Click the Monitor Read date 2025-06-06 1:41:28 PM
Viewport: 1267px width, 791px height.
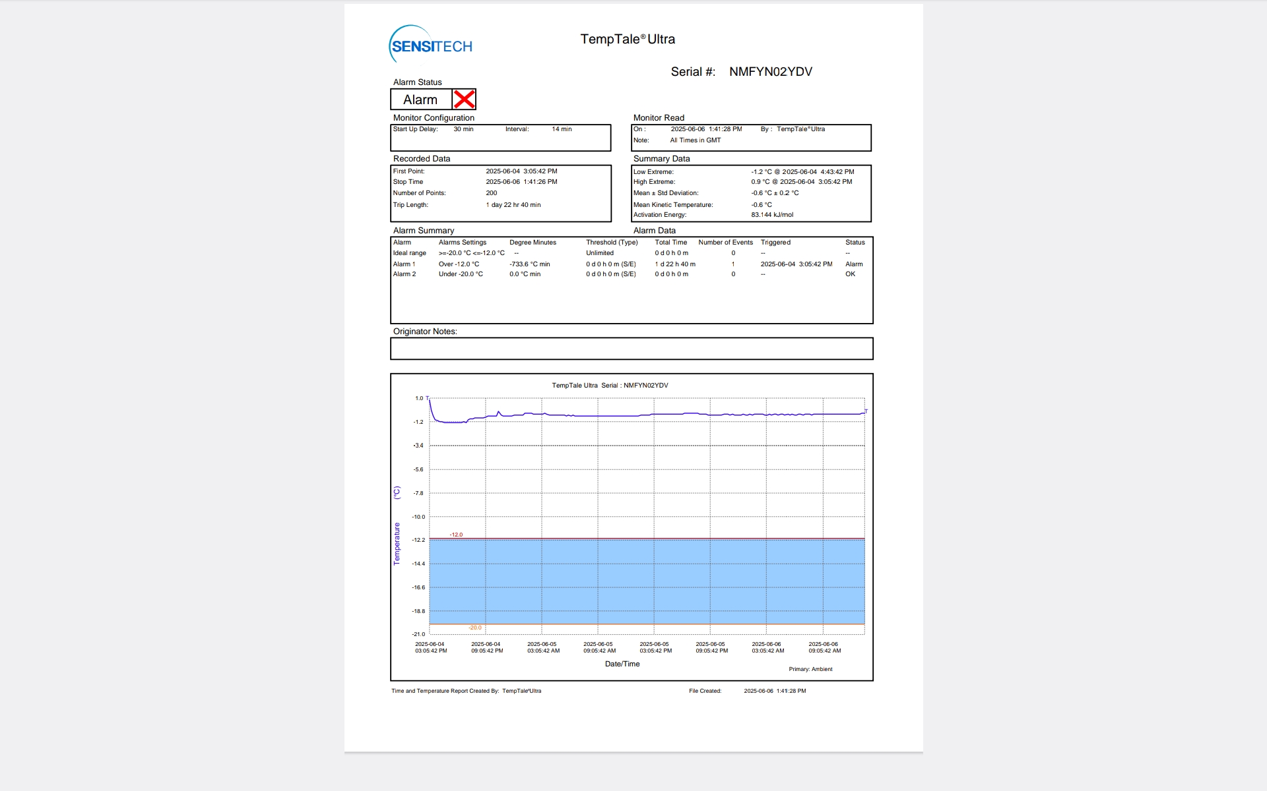point(706,129)
